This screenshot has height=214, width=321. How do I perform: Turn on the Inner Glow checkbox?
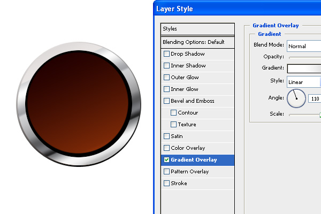(x=167, y=89)
